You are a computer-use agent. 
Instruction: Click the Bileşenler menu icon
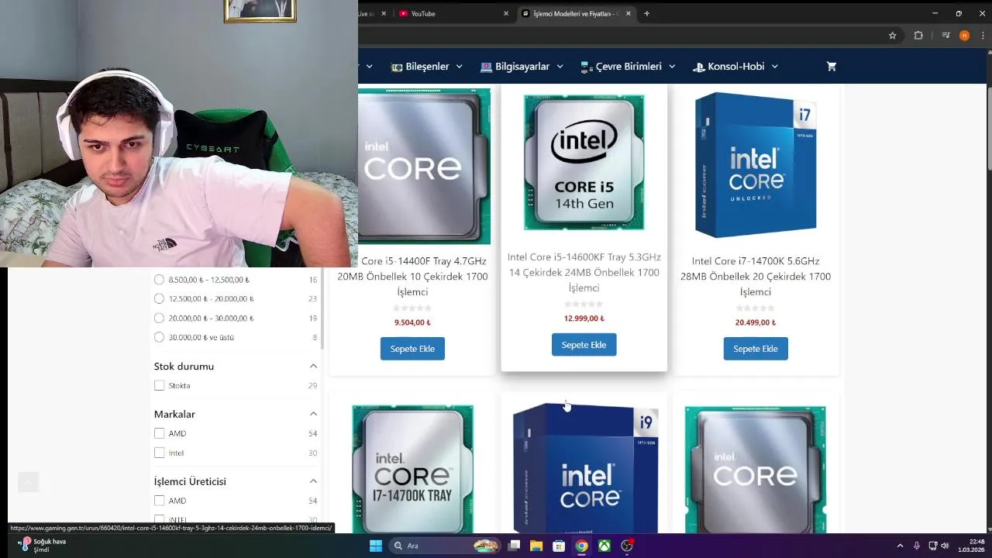pos(397,67)
